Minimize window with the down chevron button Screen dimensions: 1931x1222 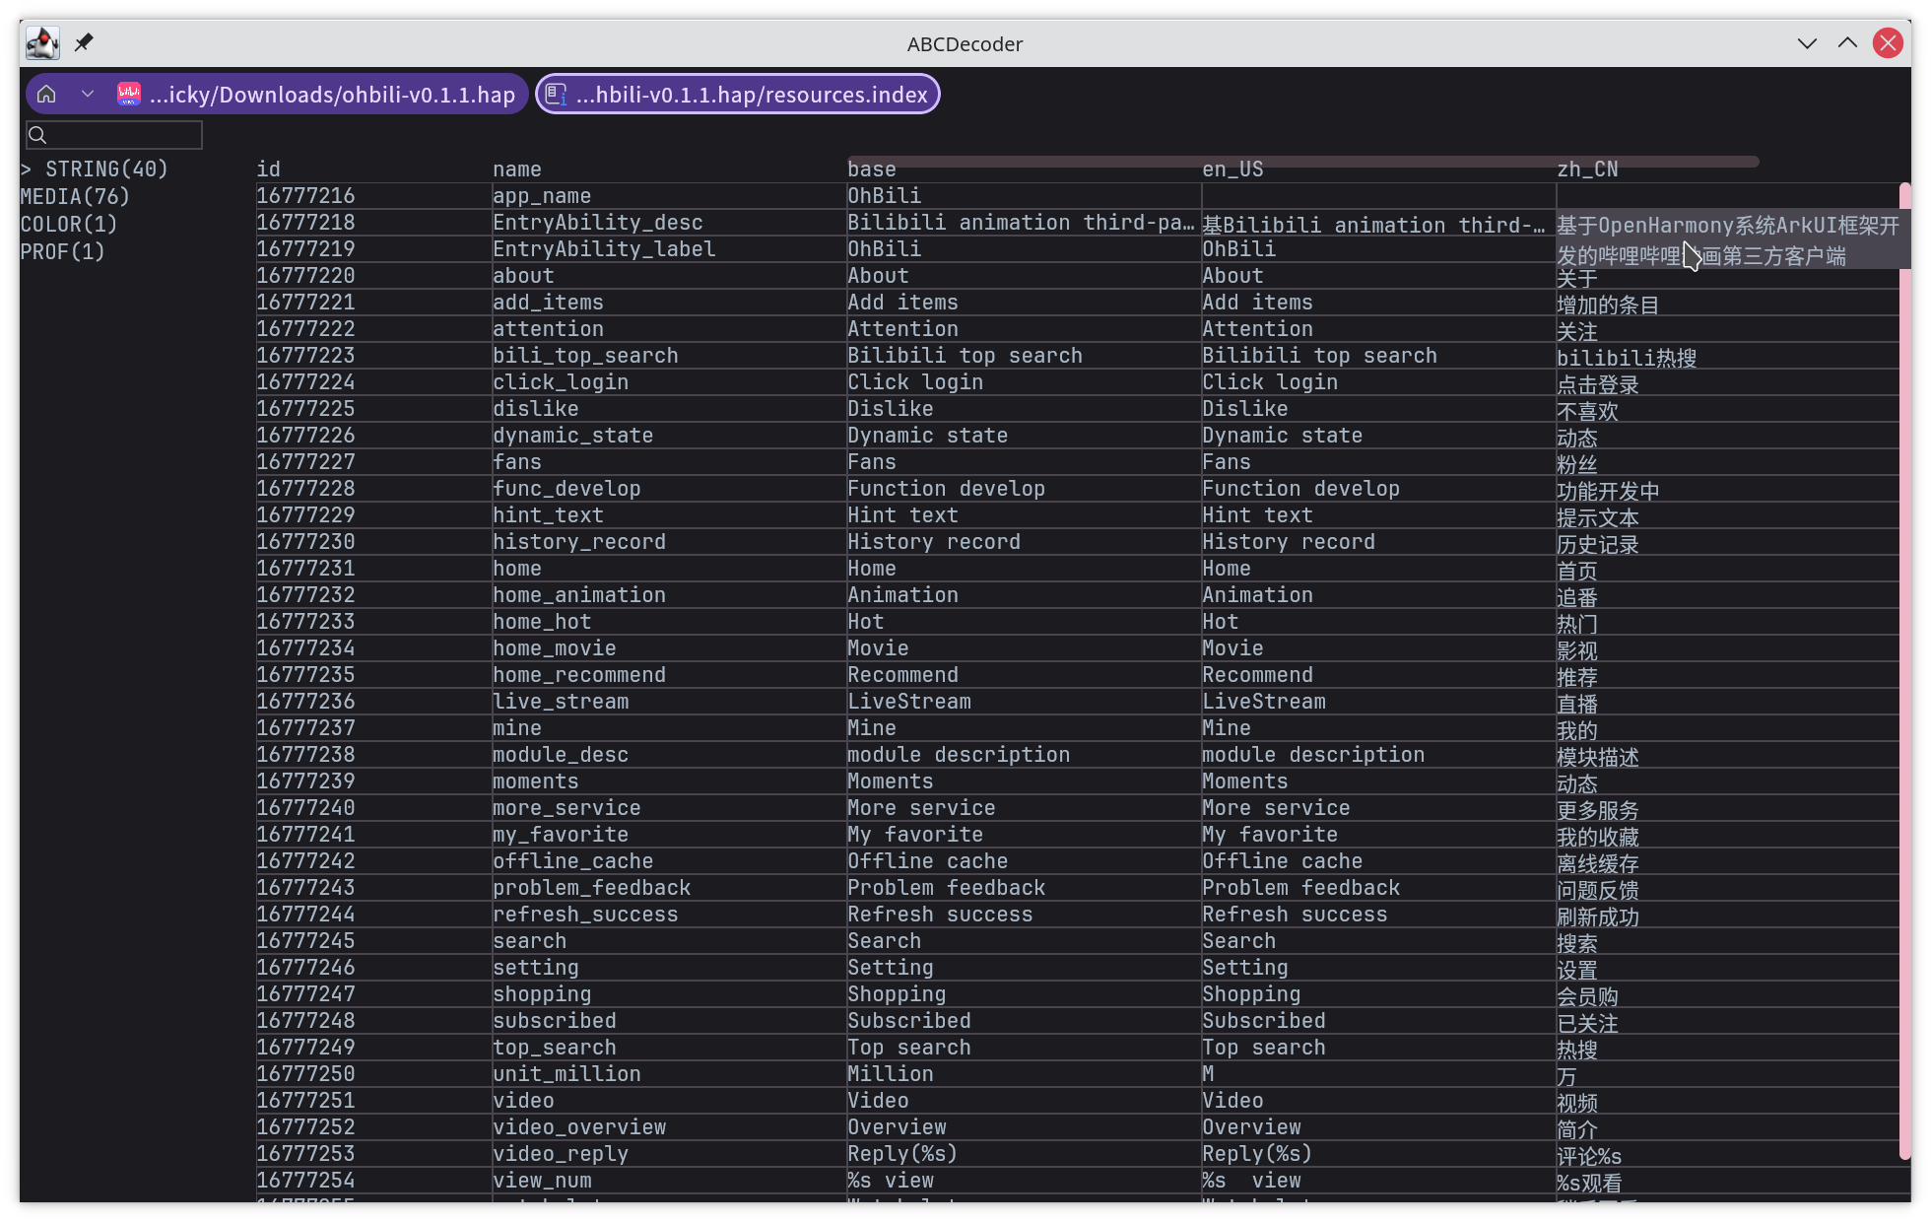pos(1807,43)
